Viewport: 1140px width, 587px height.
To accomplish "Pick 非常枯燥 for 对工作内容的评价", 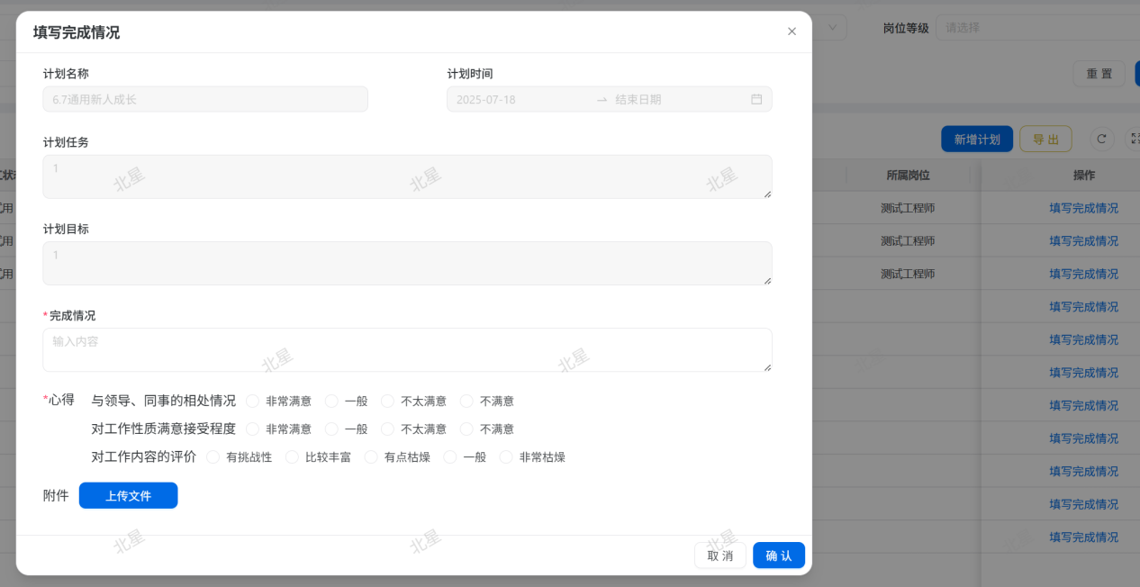I will [x=506, y=457].
